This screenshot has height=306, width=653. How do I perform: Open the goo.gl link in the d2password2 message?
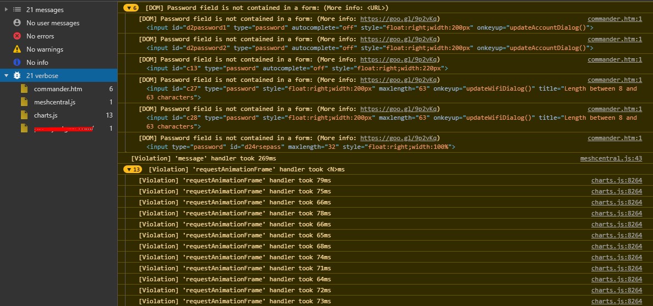[x=399, y=39]
